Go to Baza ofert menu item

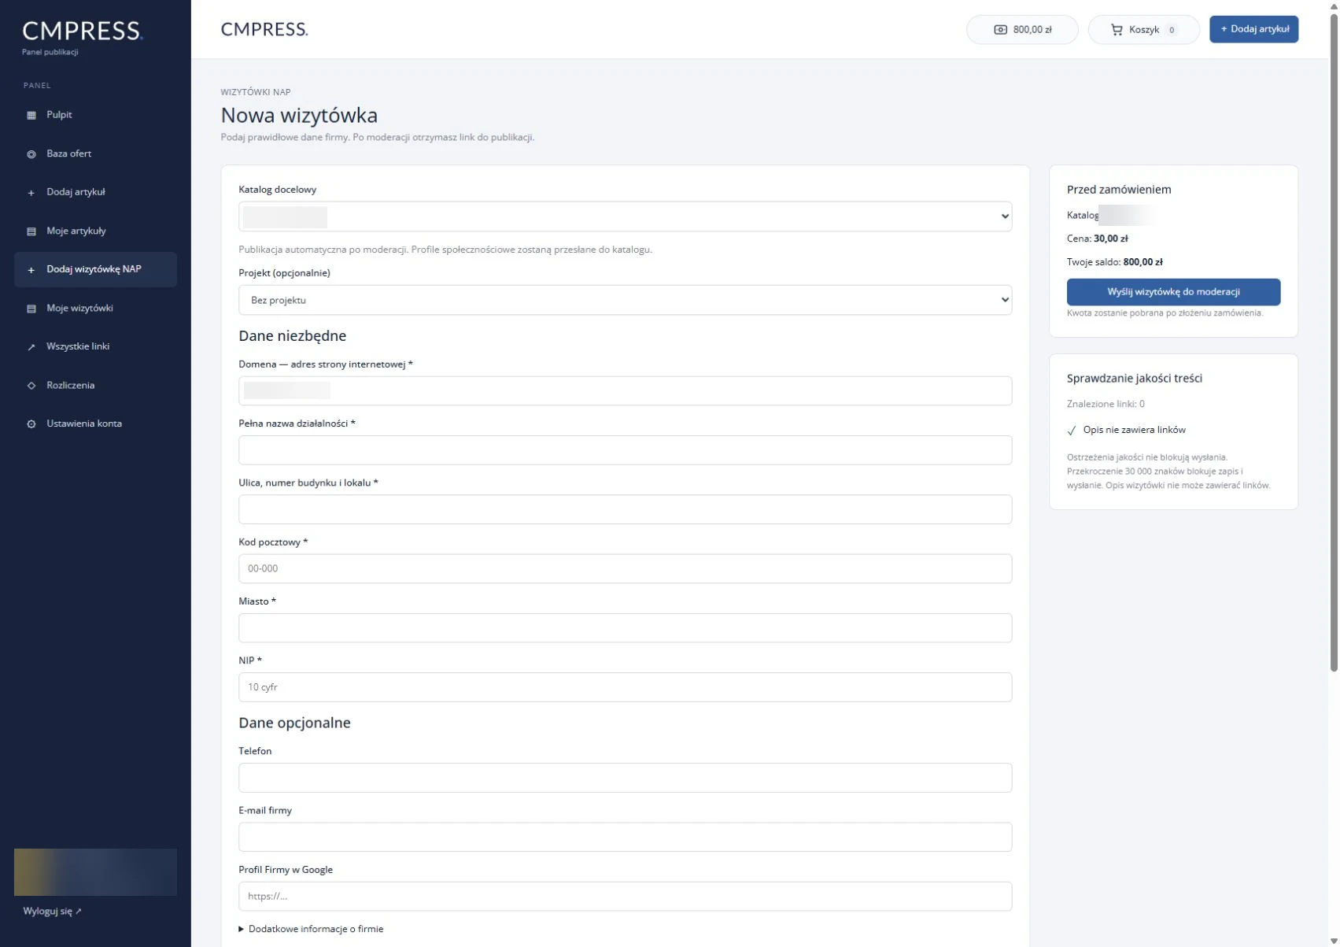pos(95,154)
